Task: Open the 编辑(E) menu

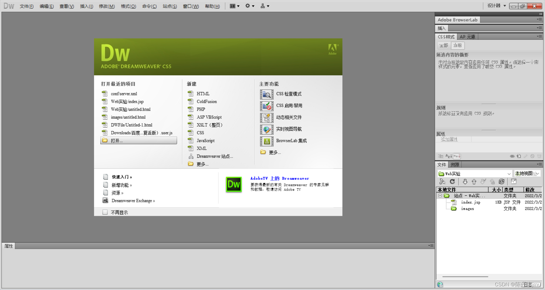Action: click(47, 6)
